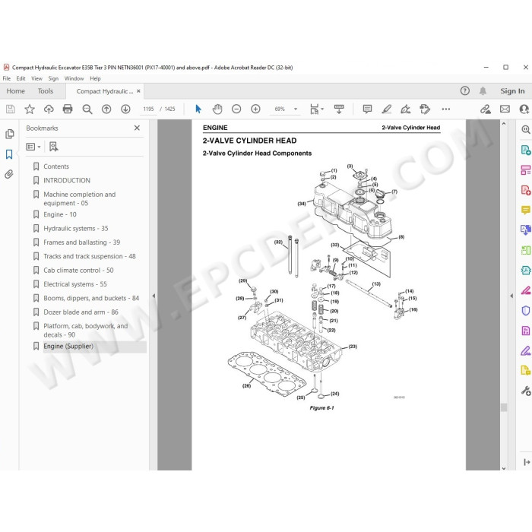Open the File menu

tap(6, 78)
